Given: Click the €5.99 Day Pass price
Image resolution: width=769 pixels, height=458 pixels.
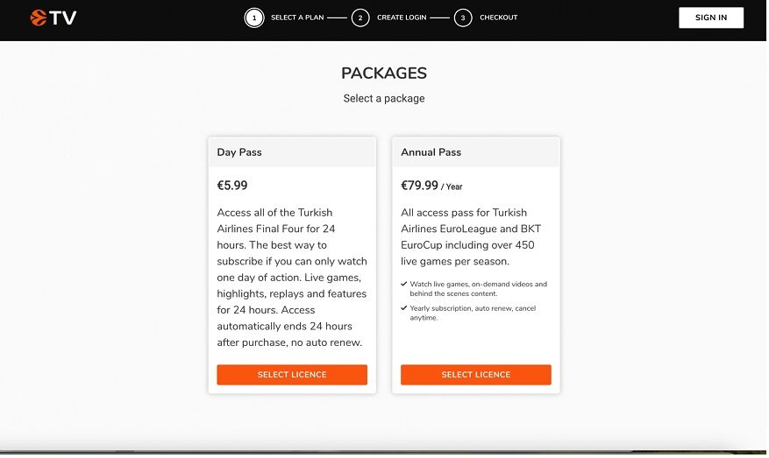Looking at the screenshot, I should coord(232,186).
